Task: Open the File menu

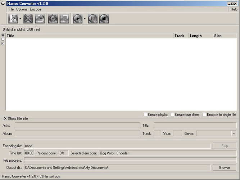Action: (x=11, y=9)
